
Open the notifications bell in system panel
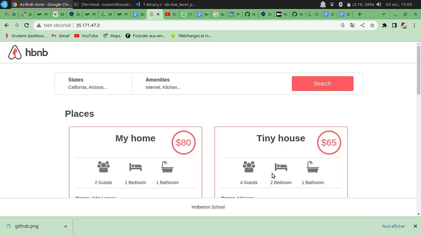[323, 5]
